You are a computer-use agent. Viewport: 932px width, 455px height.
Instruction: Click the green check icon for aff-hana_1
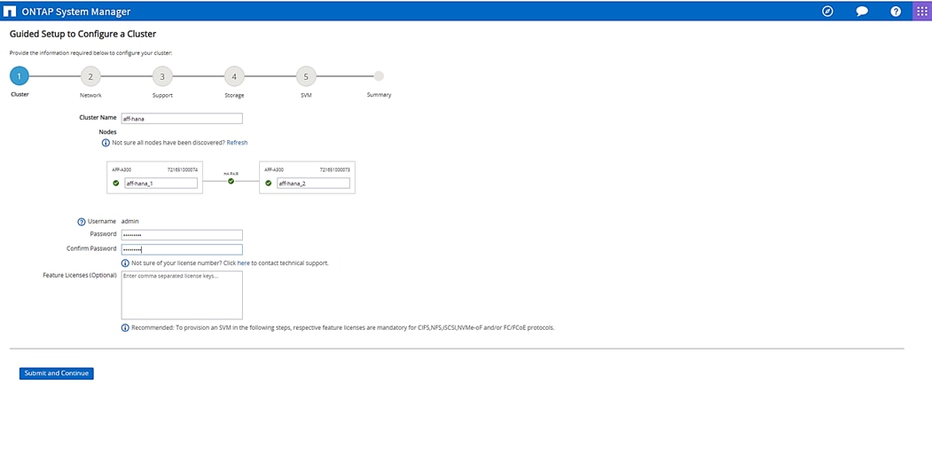point(116,184)
